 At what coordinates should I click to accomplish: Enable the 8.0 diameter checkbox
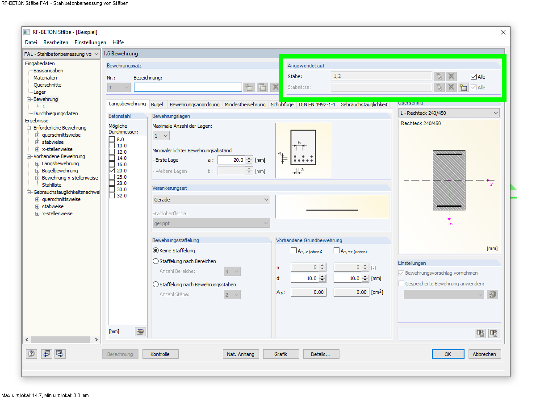coord(112,139)
